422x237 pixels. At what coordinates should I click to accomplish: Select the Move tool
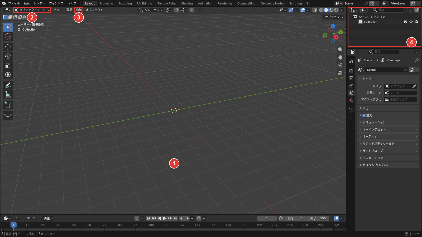[x=8, y=47]
